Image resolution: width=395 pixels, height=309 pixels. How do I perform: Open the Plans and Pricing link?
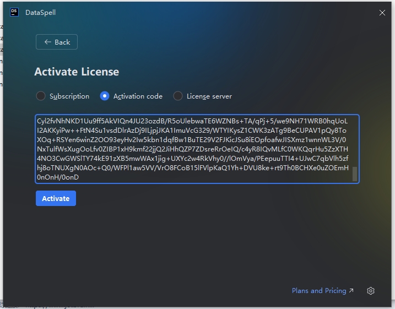[x=323, y=291]
